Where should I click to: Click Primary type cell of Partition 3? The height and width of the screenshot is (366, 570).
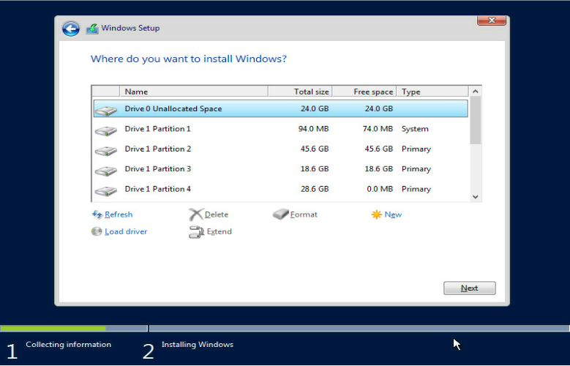coord(416,169)
